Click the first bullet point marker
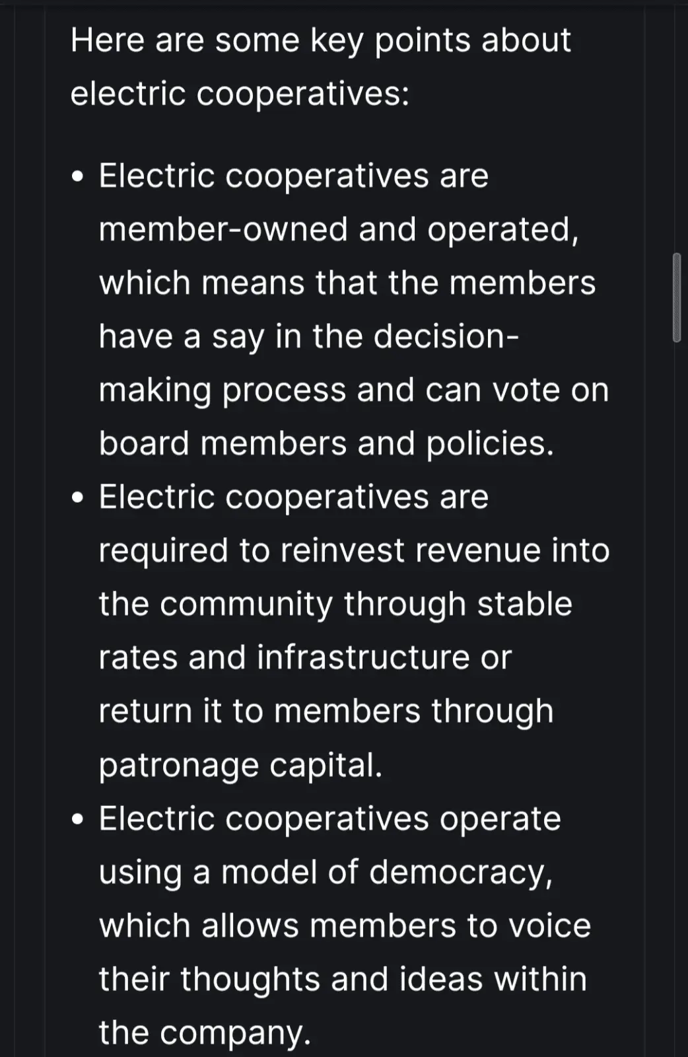This screenshot has height=1057, width=688. click(79, 177)
